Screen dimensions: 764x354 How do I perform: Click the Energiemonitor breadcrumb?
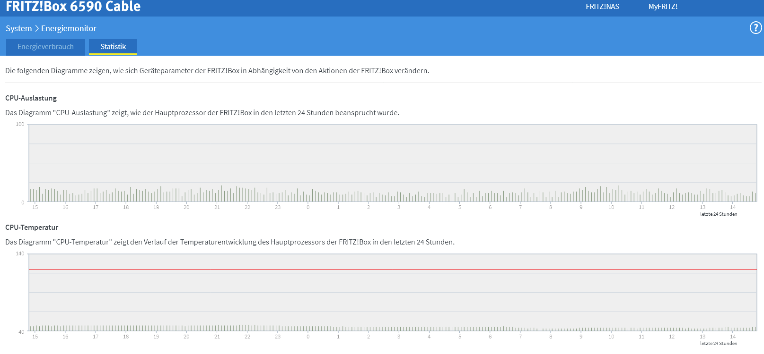click(x=69, y=28)
